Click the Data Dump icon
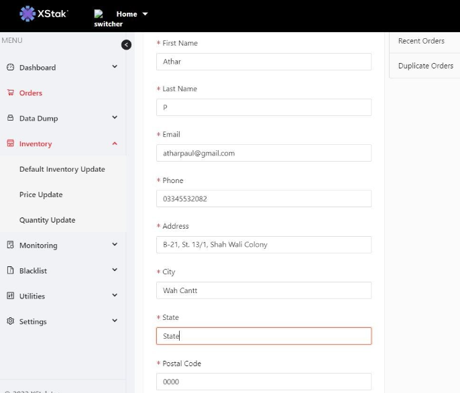This screenshot has height=393, width=460. (10, 118)
